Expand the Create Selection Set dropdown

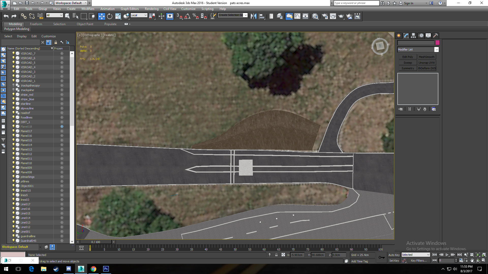pyautogui.click(x=246, y=15)
